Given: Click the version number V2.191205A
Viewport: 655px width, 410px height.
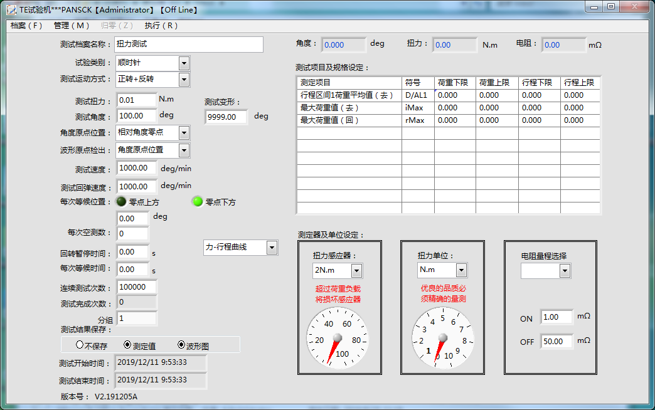Looking at the screenshot, I should click(x=116, y=397).
